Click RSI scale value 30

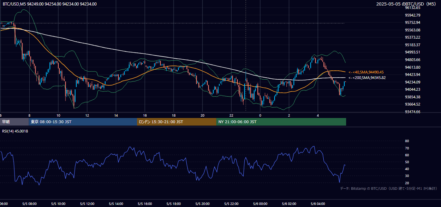click(x=407, y=176)
